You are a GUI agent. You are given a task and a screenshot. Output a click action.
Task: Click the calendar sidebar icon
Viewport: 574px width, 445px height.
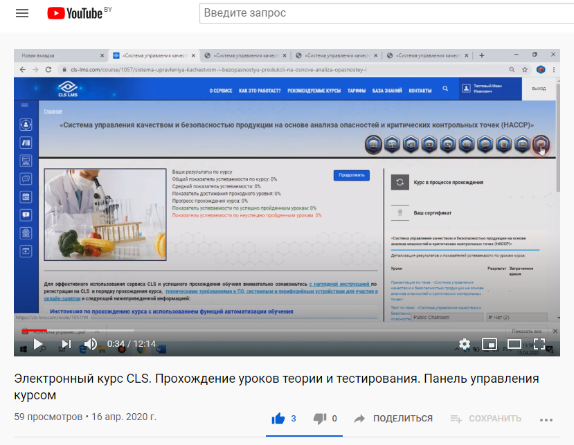26,197
